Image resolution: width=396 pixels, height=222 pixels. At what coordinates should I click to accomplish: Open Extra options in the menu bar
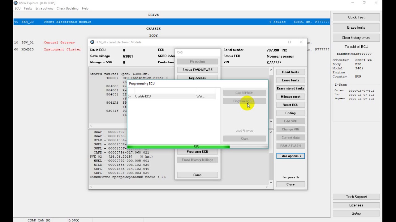tap(44, 8)
